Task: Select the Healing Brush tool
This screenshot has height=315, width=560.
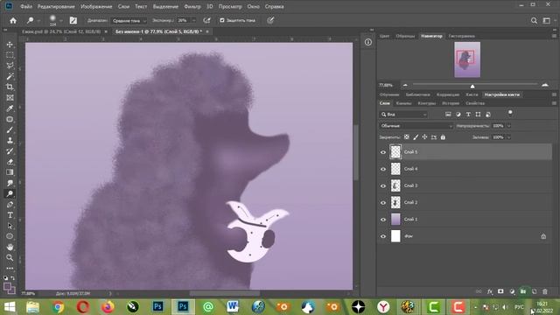Action: coord(10,119)
